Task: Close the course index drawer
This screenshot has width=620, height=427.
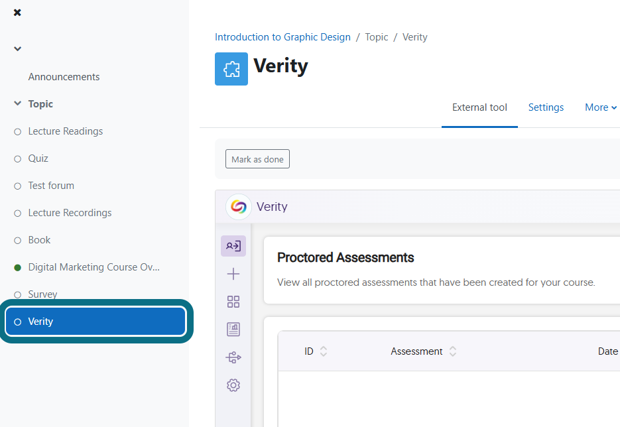Action: 17,13
